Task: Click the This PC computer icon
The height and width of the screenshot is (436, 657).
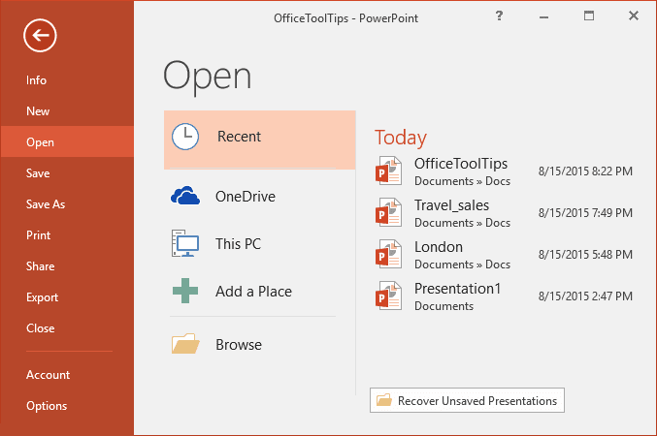Action: click(x=184, y=243)
